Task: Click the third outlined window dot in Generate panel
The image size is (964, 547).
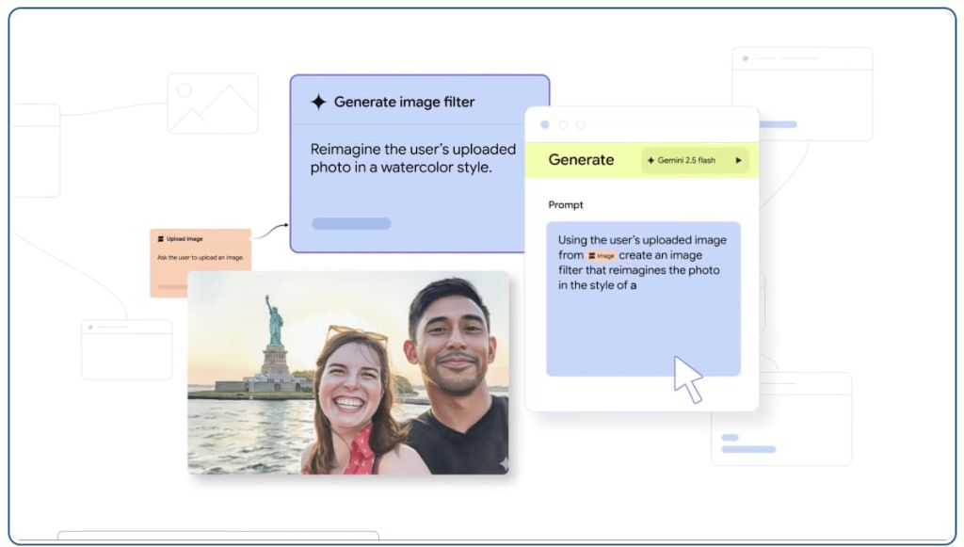Action: coord(581,124)
